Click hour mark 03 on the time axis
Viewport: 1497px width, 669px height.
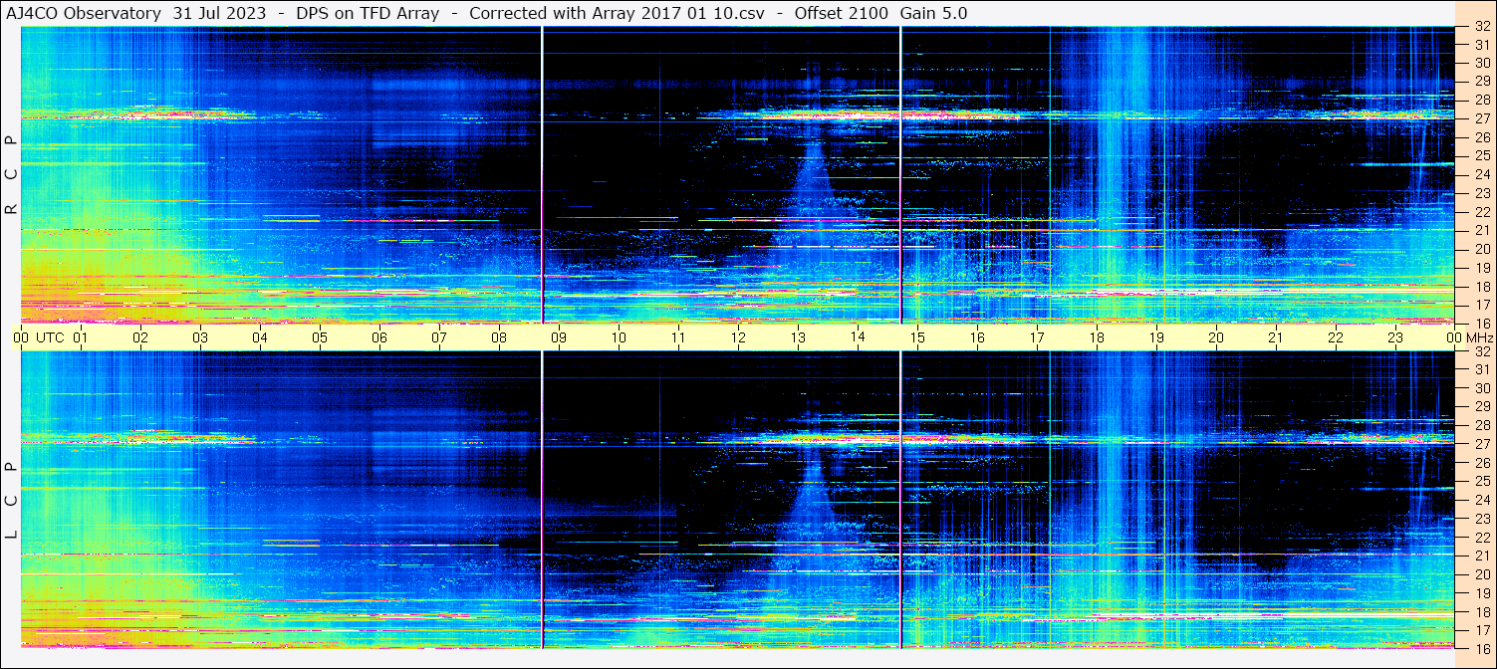click(x=200, y=337)
